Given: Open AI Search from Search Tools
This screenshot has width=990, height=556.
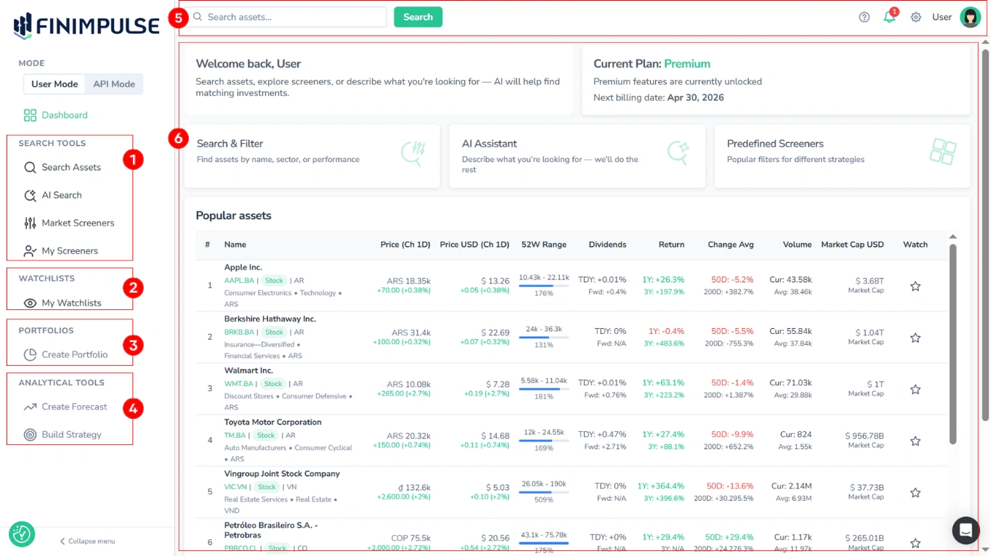Looking at the screenshot, I should click(62, 195).
